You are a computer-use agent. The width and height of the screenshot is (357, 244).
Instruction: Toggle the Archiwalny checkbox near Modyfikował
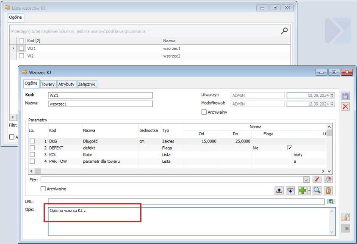(204, 112)
